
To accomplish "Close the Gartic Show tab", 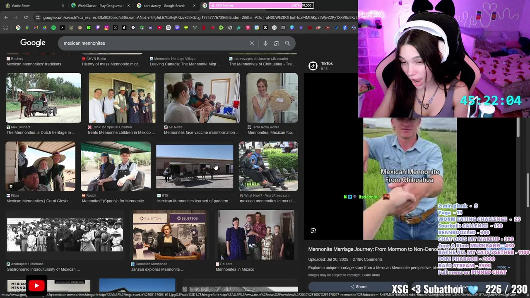I will pyautogui.click(x=63, y=6).
